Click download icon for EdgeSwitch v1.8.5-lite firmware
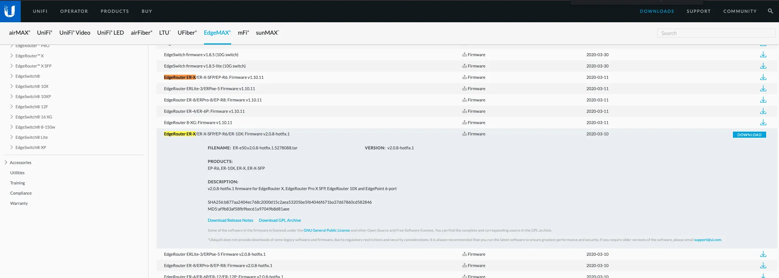The width and height of the screenshot is (779, 278). pyautogui.click(x=763, y=66)
